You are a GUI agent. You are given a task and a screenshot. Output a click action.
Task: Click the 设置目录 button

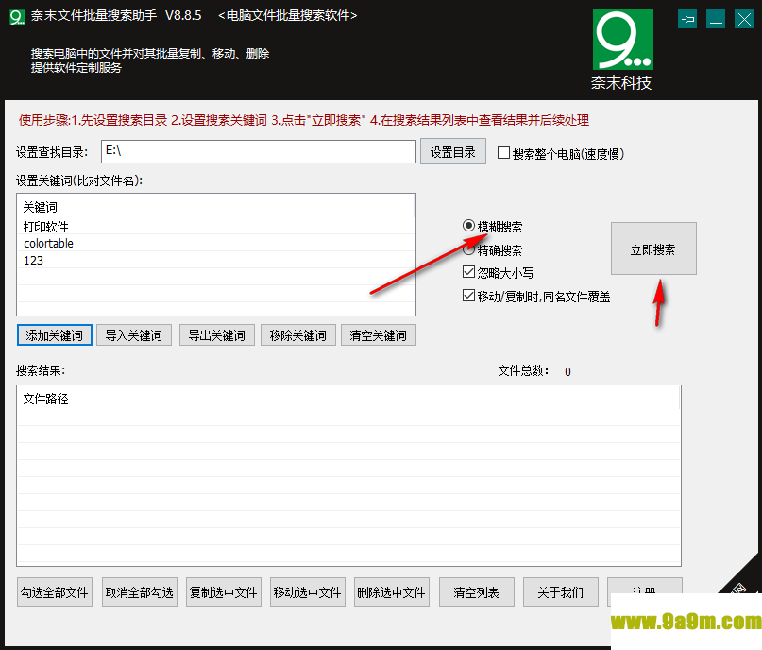click(453, 152)
